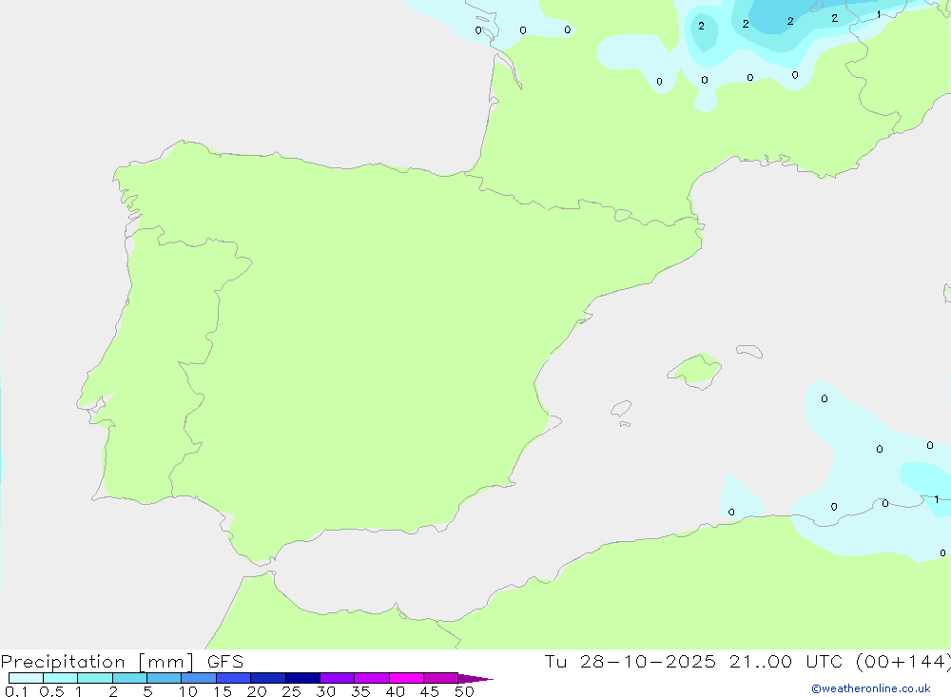
Task: Select the 30–35 mm legend swatch
Action: pos(337,678)
